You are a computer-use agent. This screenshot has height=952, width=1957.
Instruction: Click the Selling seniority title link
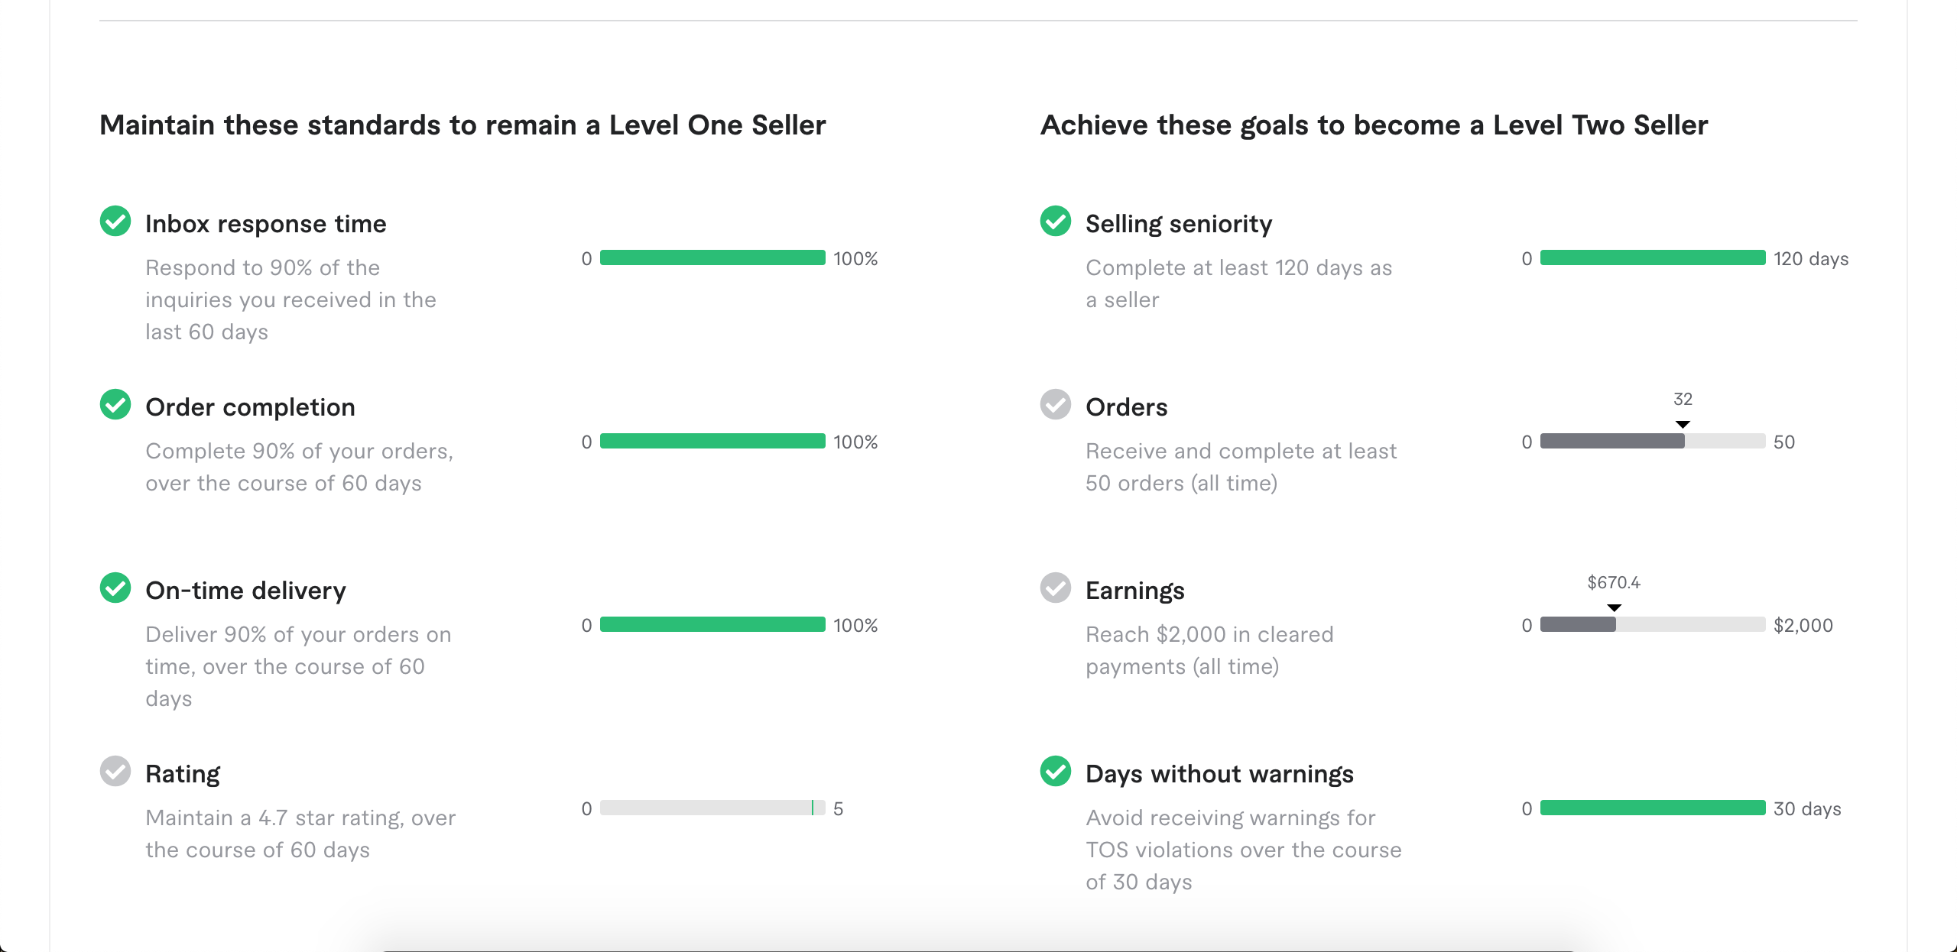click(x=1179, y=223)
